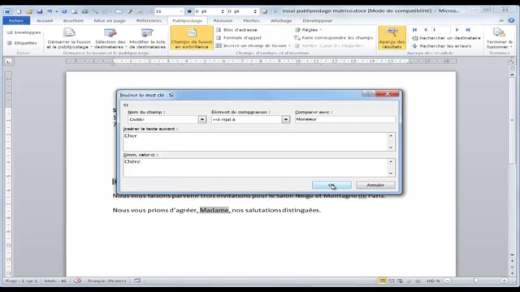Toggle Champs de fusion en surbrillance

pyautogui.click(x=192, y=38)
